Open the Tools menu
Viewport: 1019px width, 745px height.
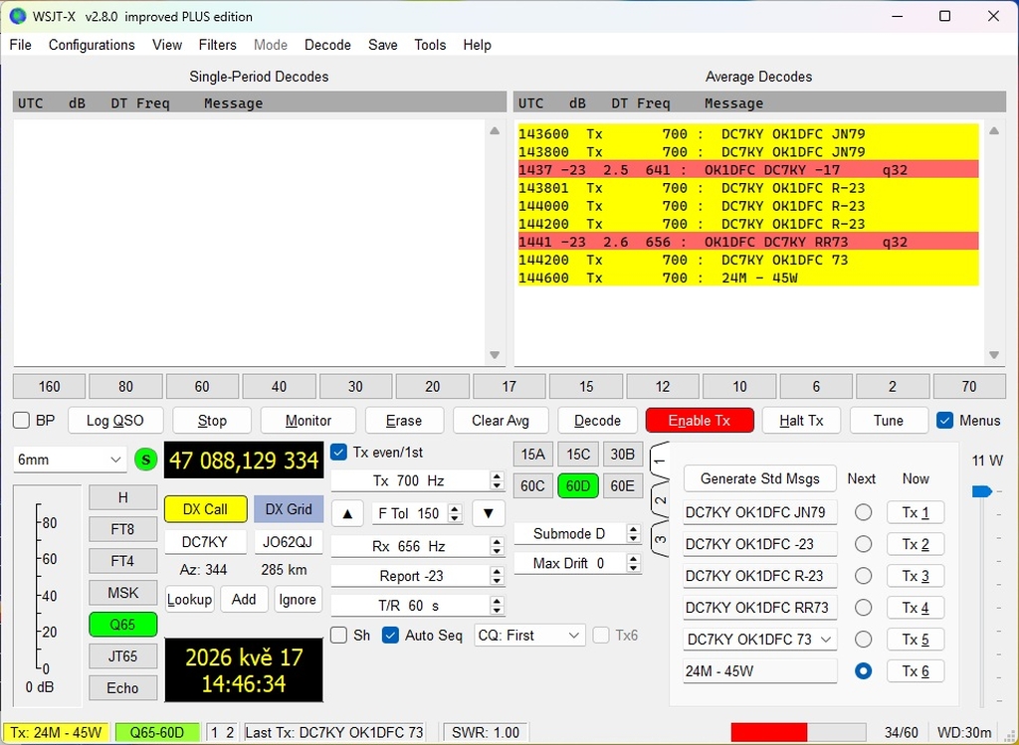pos(430,45)
